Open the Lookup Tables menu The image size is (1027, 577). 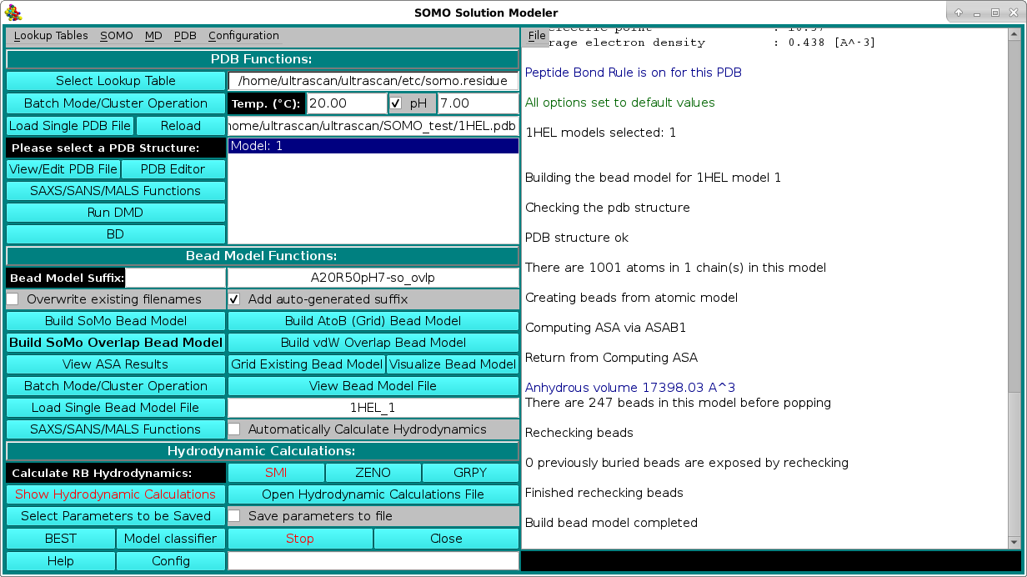click(x=51, y=36)
